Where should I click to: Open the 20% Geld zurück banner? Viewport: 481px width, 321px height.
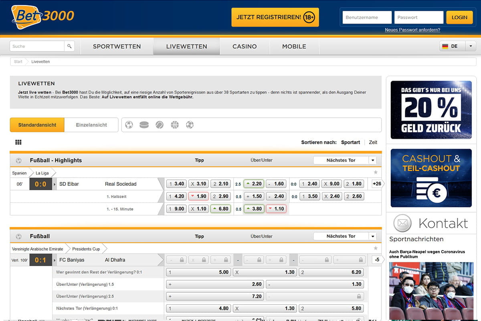pyautogui.click(x=431, y=110)
